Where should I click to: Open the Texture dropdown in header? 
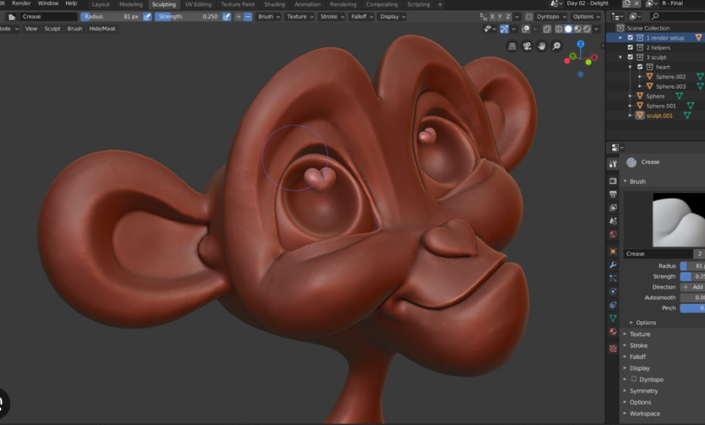tap(300, 17)
